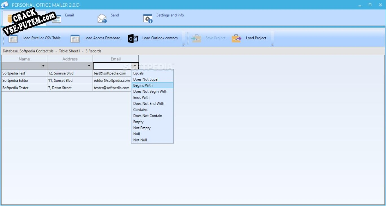Image resolution: width=386 pixels, height=206 pixels.
Task: Pick Contains filter option
Action: click(x=153, y=110)
